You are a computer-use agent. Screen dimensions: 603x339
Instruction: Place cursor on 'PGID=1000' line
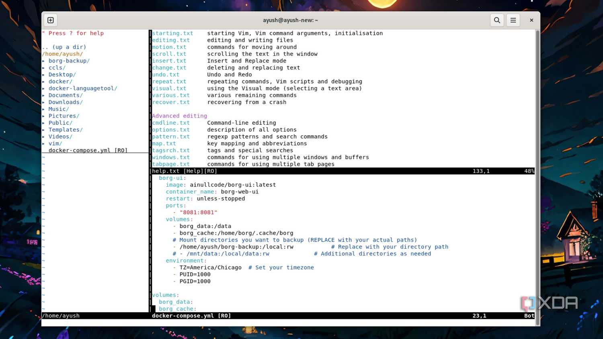click(x=195, y=281)
